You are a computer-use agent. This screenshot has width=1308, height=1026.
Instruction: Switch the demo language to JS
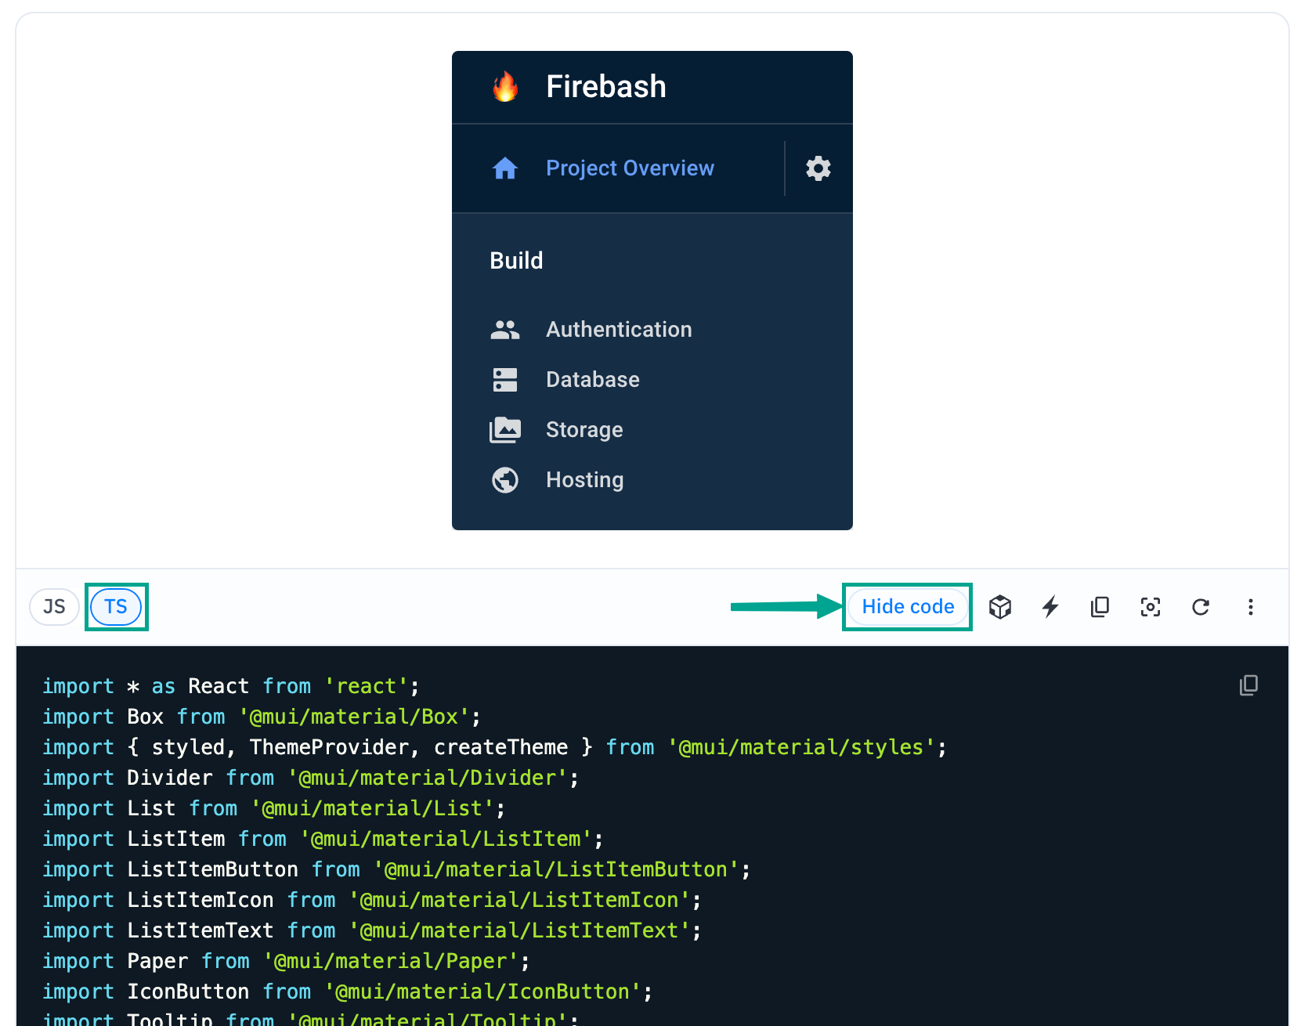[x=54, y=606]
